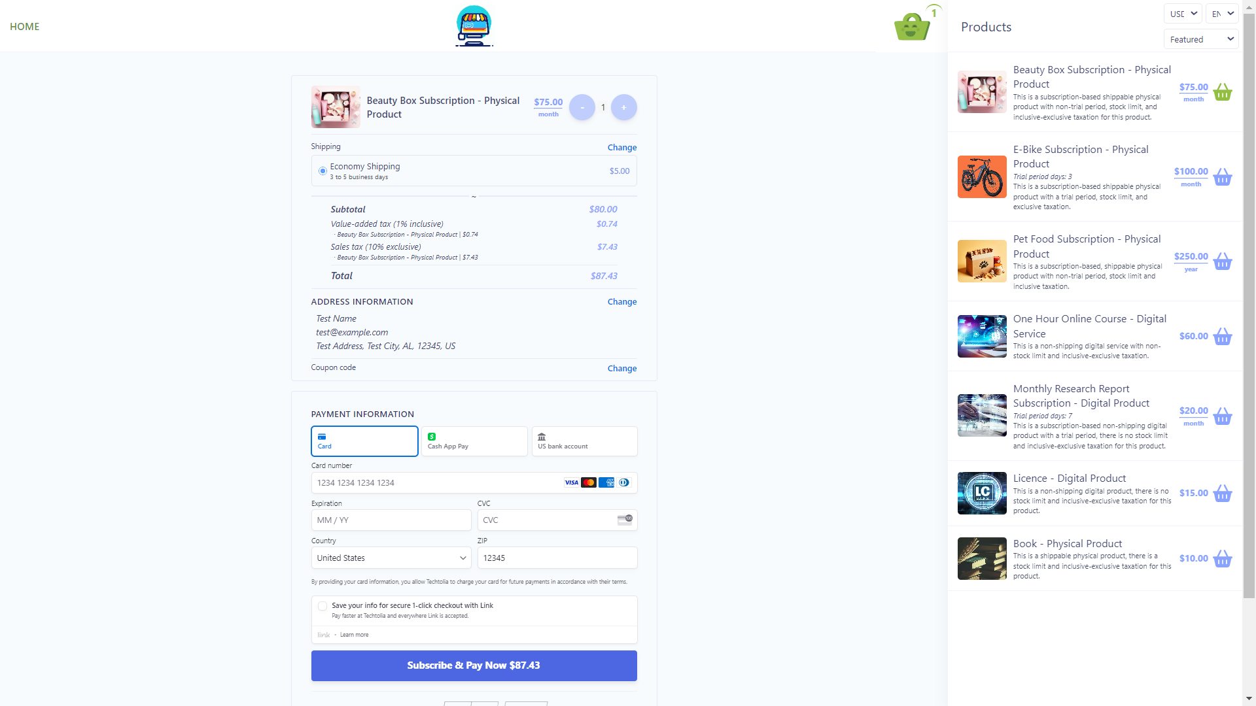Screen dimensions: 1256x706
Task: Click the store logo in the header
Action: [474, 26]
